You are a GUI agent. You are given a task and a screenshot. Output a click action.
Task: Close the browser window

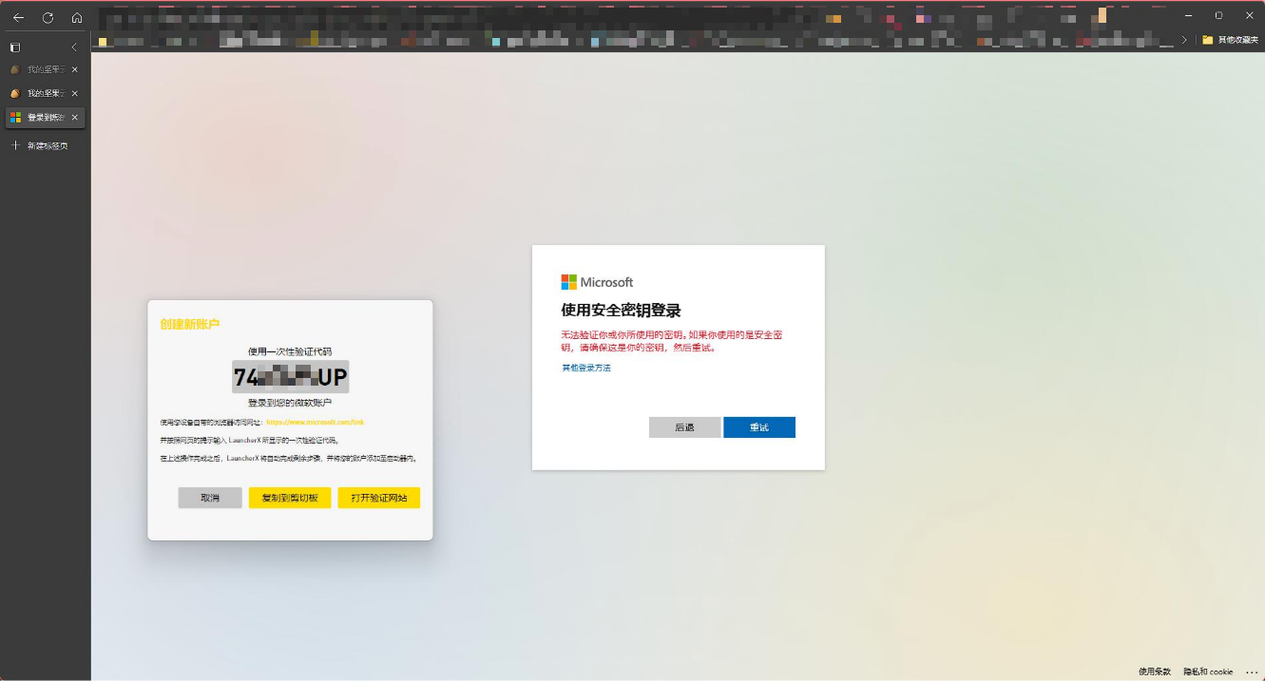[1250, 16]
